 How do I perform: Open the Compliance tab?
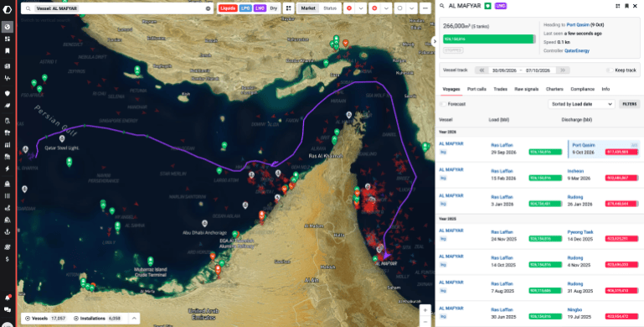click(582, 89)
